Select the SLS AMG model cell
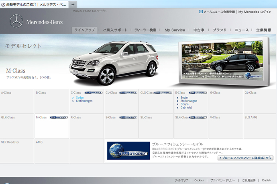 pos(260,126)
